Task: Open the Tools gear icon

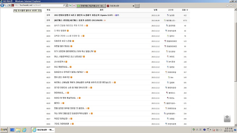Action: pyautogui.click(x=235, y=6)
